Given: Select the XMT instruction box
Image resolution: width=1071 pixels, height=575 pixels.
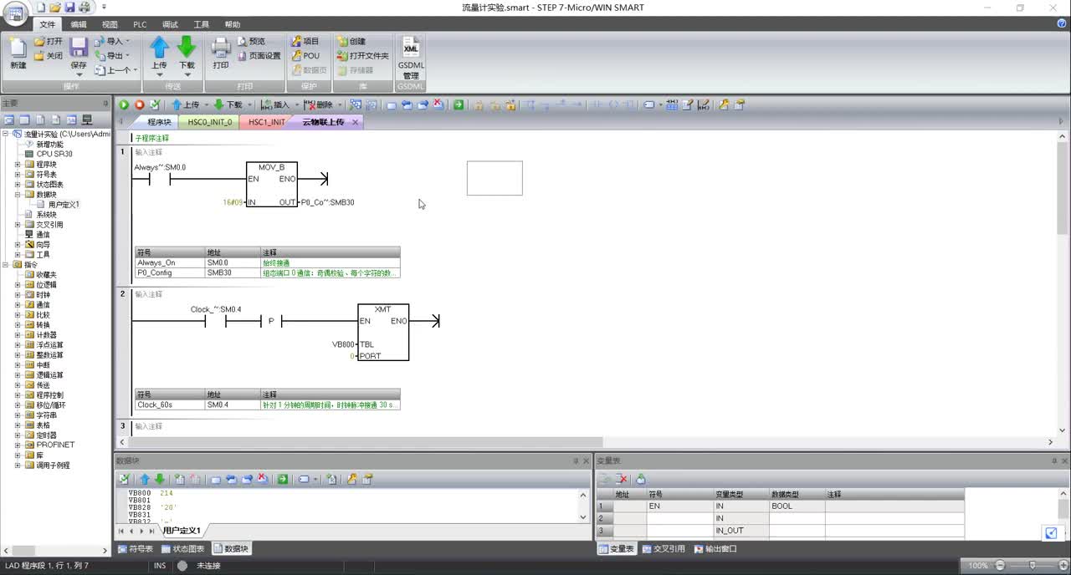Looking at the screenshot, I should coord(383,333).
